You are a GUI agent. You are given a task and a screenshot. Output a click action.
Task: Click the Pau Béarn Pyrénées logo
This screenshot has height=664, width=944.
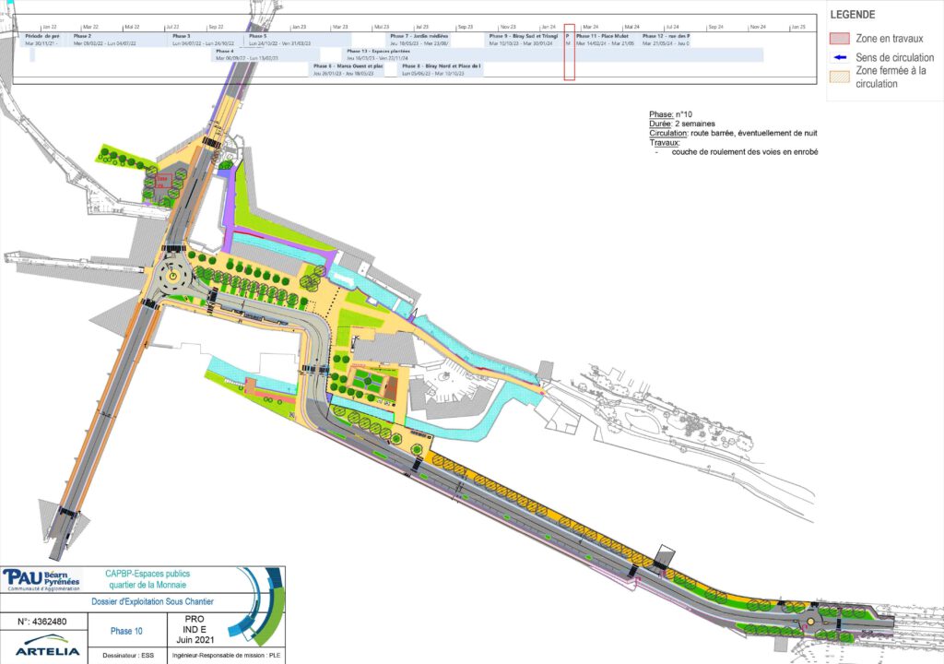[x=42, y=578]
